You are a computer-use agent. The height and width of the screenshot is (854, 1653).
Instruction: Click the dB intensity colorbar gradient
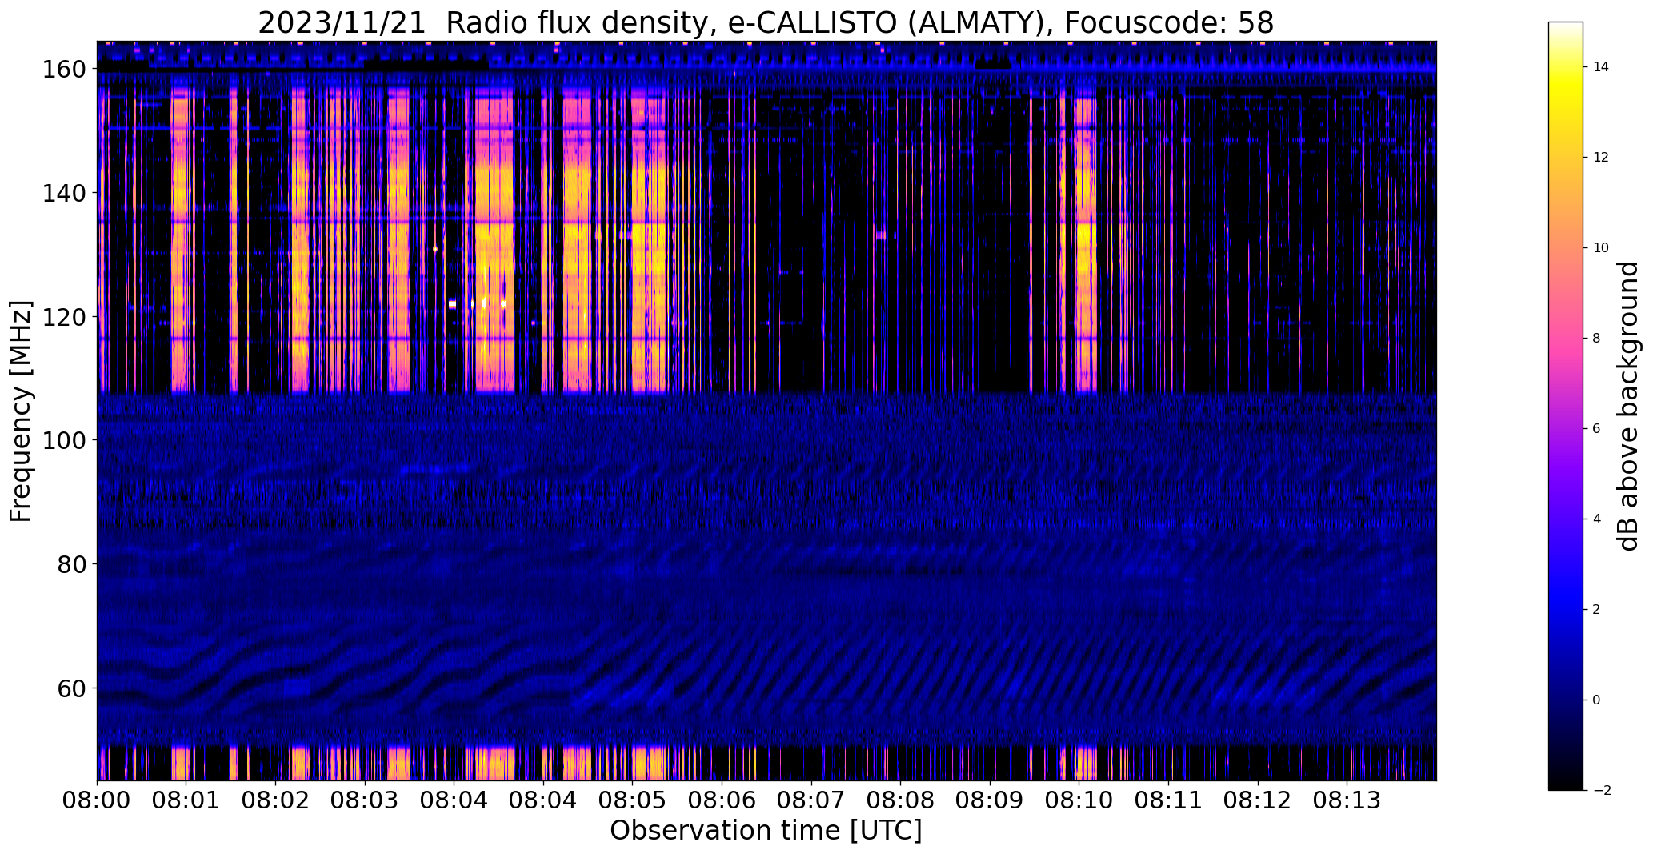[x=1566, y=406]
